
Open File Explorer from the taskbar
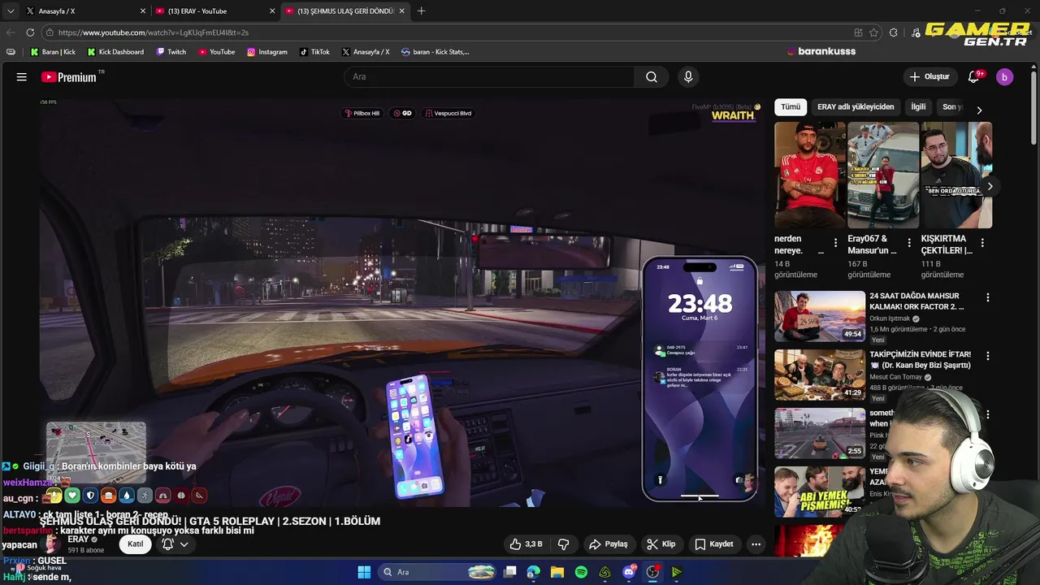tap(557, 572)
